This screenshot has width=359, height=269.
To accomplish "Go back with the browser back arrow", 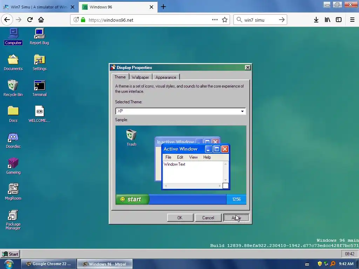I will (x=7, y=20).
